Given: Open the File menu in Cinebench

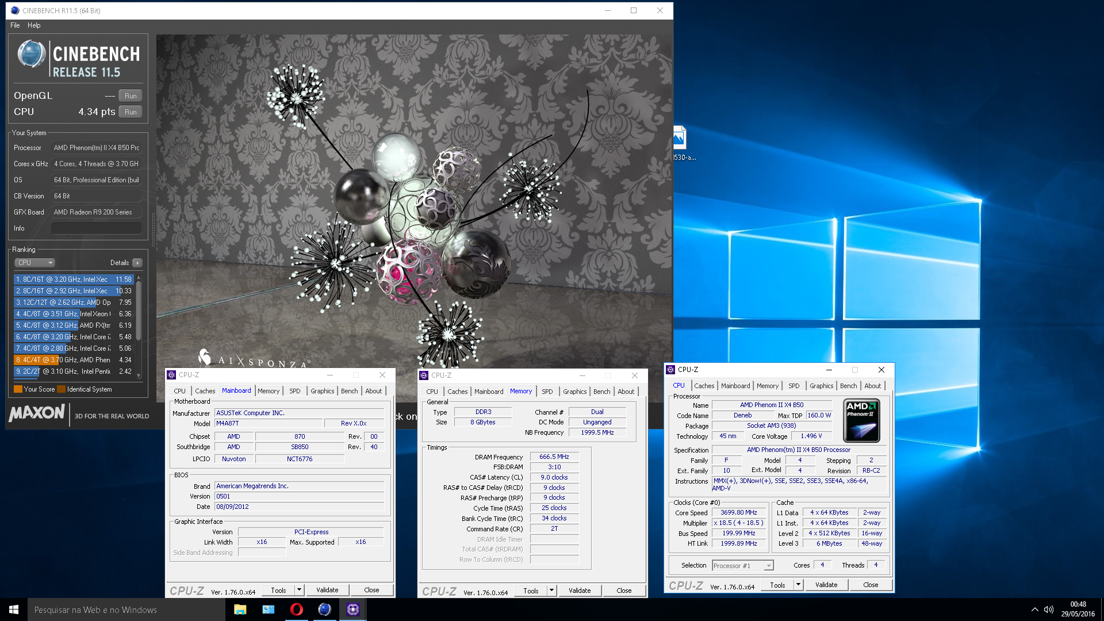Looking at the screenshot, I should [x=15, y=25].
